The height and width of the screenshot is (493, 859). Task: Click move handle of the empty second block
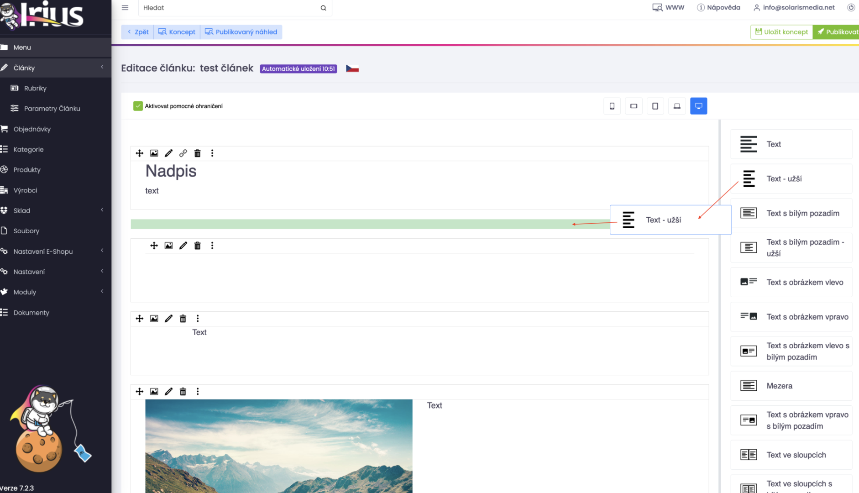point(154,246)
